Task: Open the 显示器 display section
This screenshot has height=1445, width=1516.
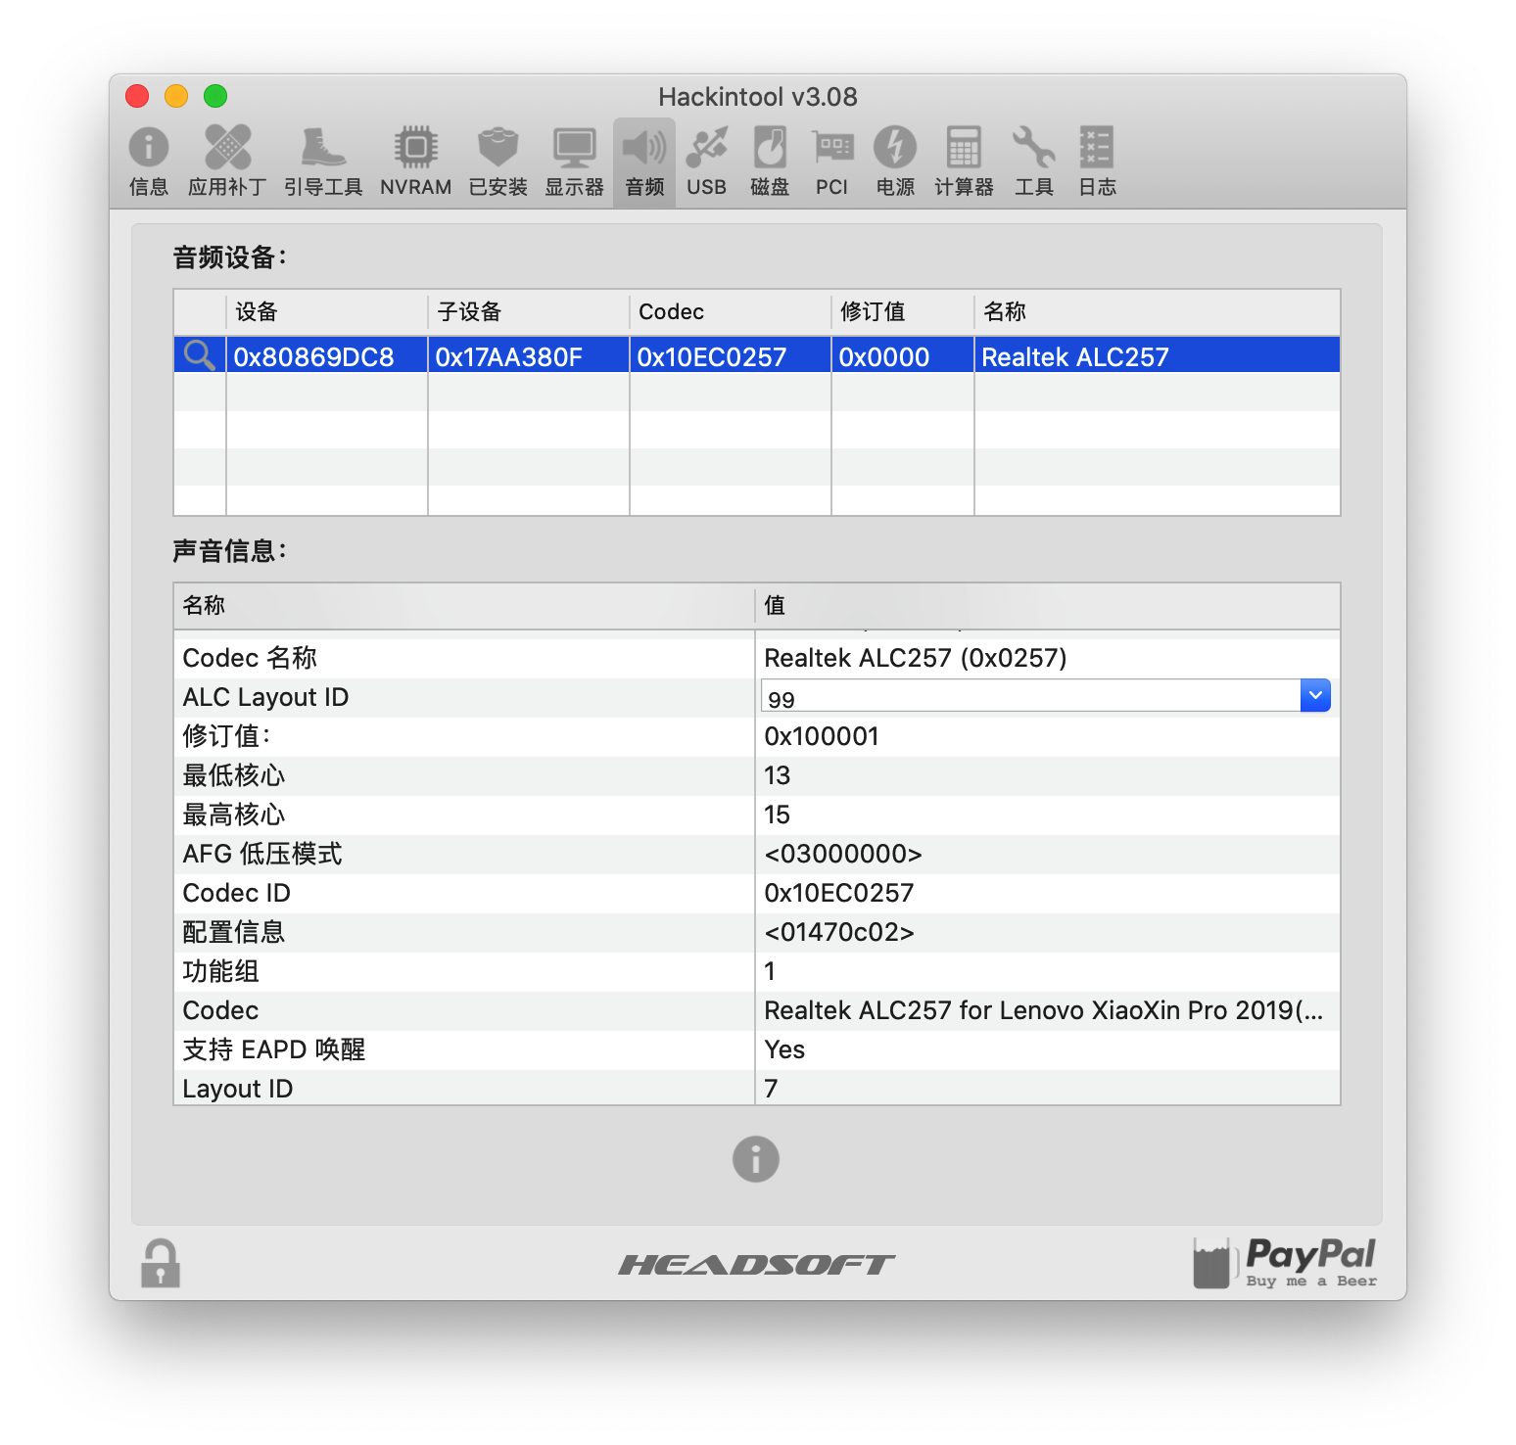Action: (x=574, y=163)
